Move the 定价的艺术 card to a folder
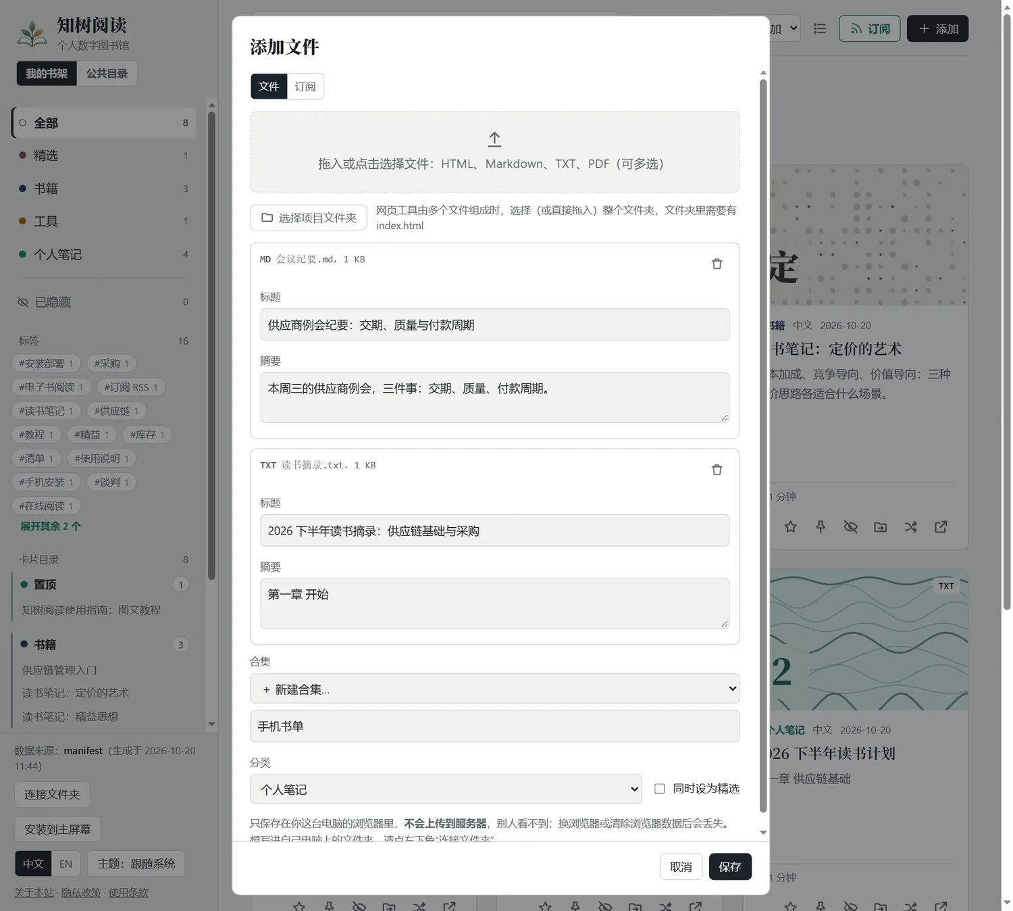 point(881,526)
